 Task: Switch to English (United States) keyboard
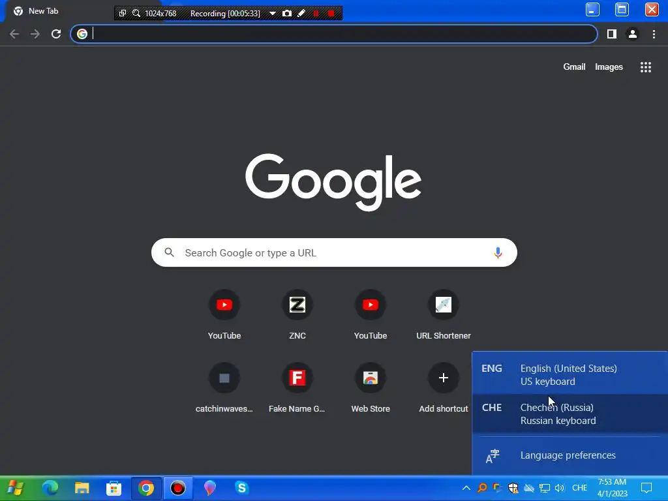[x=569, y=374]
